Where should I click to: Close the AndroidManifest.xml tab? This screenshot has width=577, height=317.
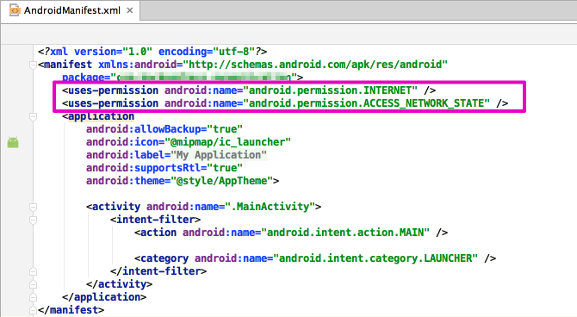pos(129,10)
